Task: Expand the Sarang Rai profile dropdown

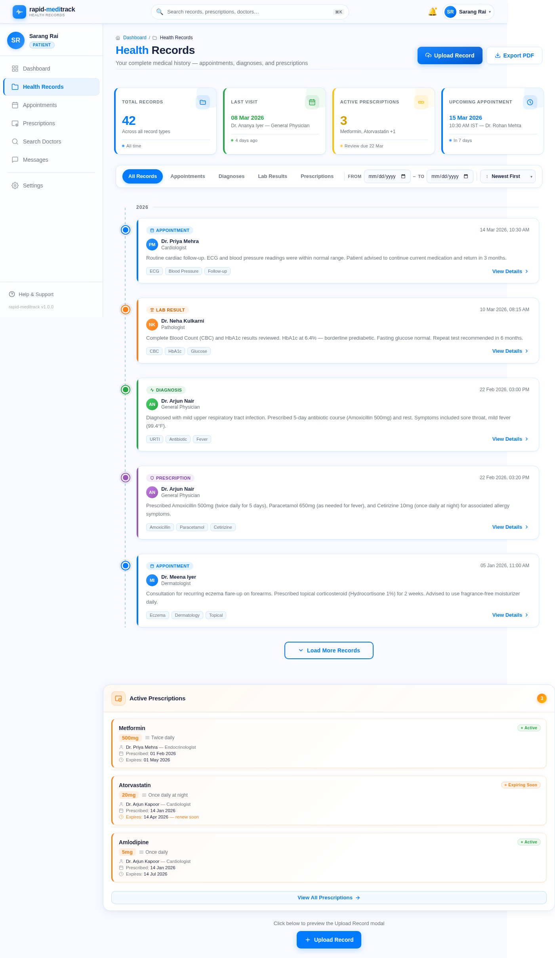Action: pos(468,12)
